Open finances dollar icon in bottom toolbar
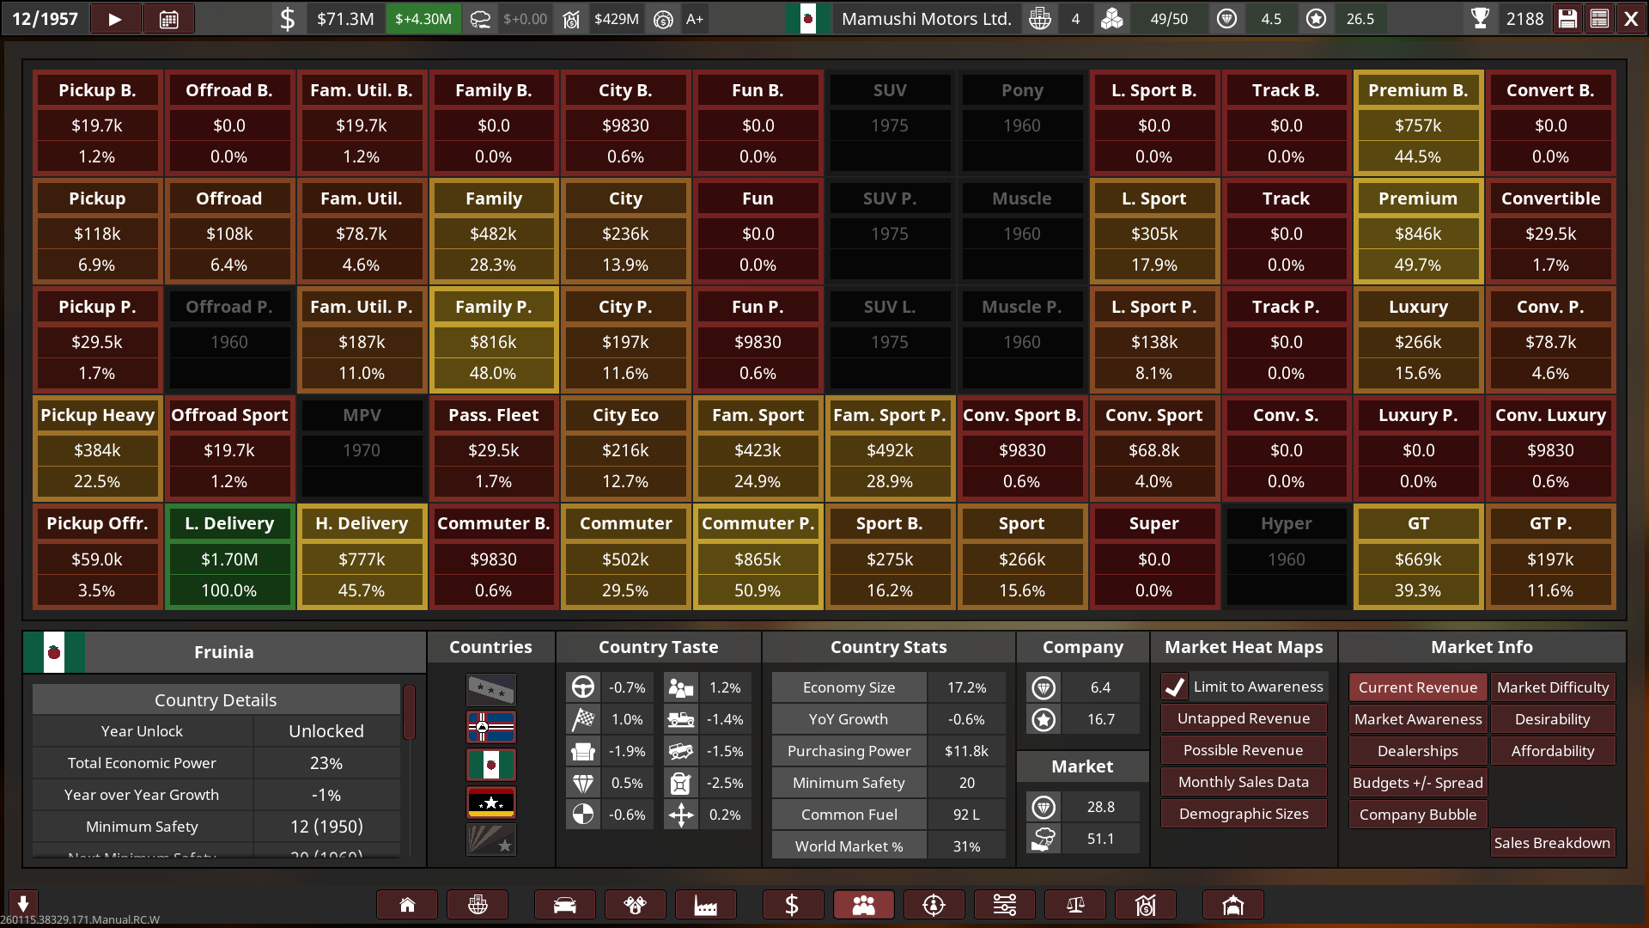 tap(792, 905)
